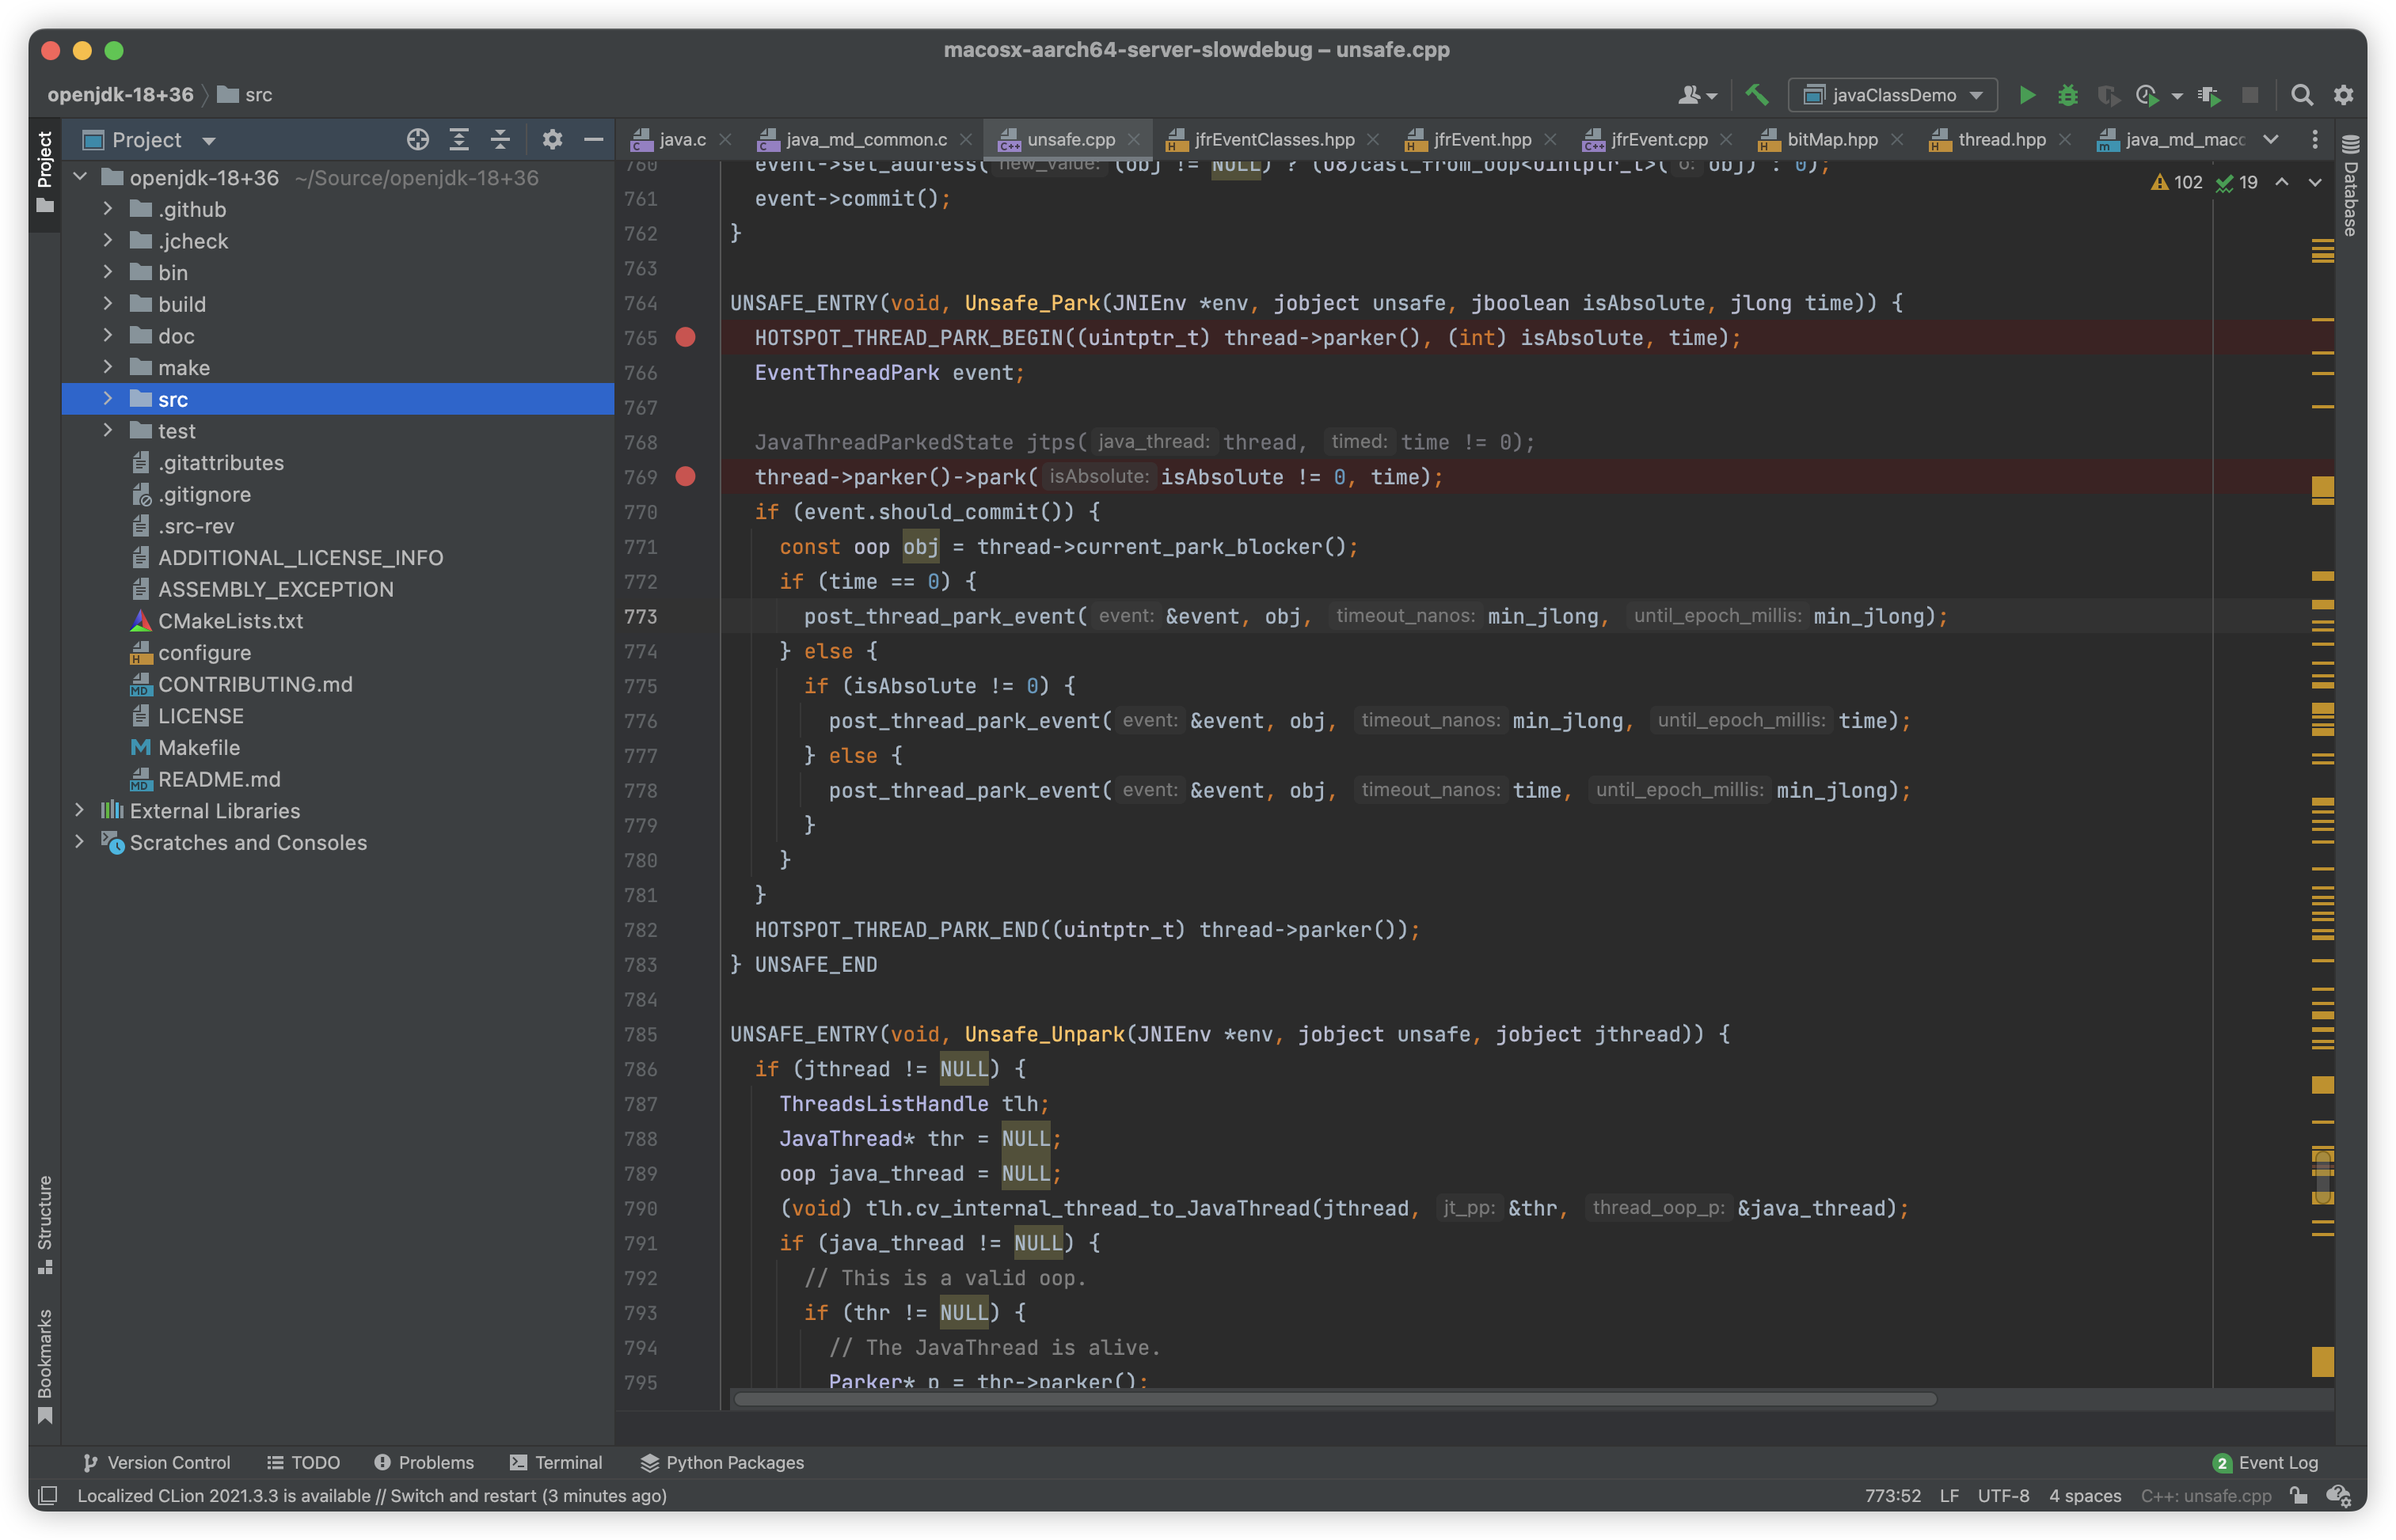Hide the Project panel with the minus icon
This screenshot has width=2396, height=1540.
click(593, 140)
